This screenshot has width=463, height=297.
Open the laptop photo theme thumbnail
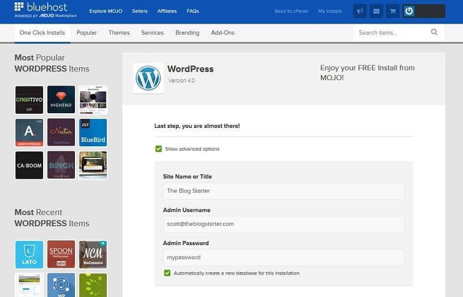click(93, 165)
